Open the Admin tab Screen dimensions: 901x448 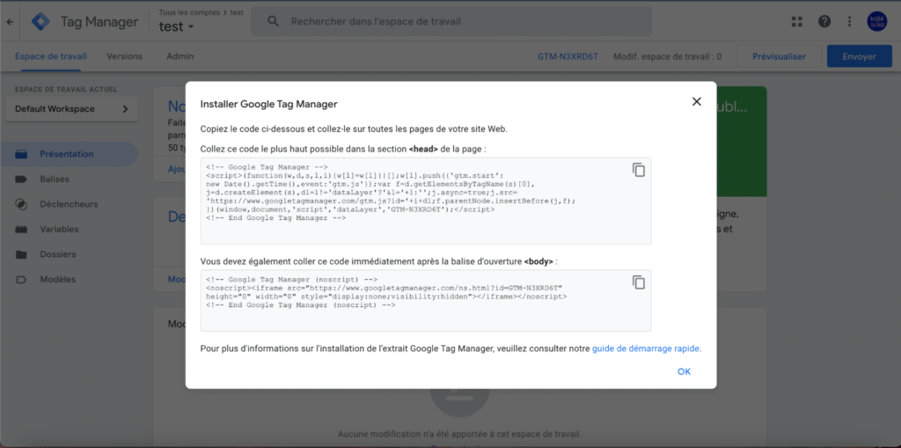pos(179,56)
